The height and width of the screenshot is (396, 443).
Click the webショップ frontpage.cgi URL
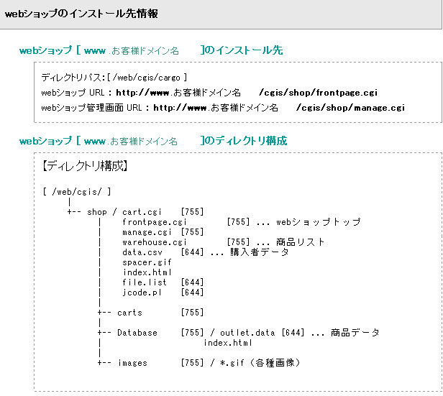(x=247, y=93)
